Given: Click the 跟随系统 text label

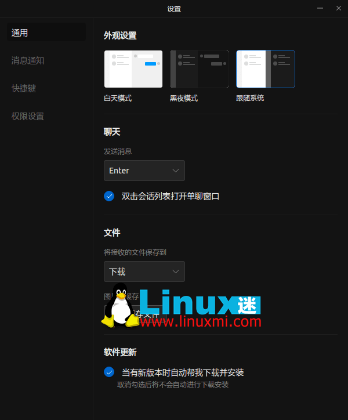Looking at the screenshot, I should pyautogui.click(x=250, y=98).
